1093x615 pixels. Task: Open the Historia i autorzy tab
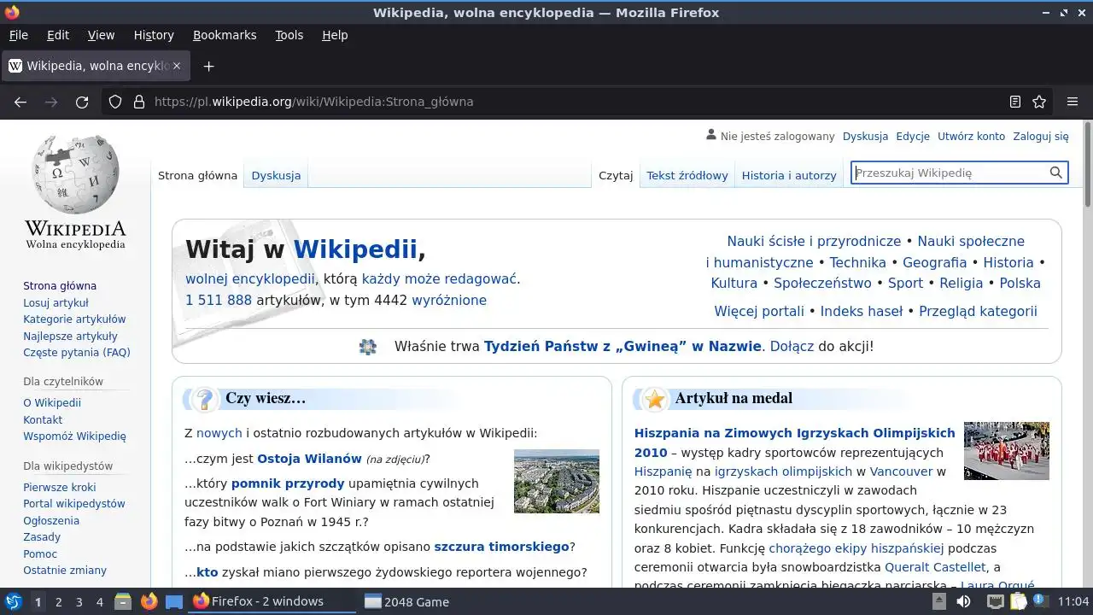[x=789, y=175]
